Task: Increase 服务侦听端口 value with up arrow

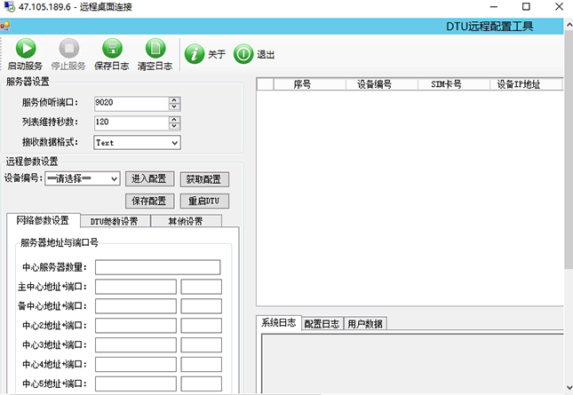Action: [174, 99]
